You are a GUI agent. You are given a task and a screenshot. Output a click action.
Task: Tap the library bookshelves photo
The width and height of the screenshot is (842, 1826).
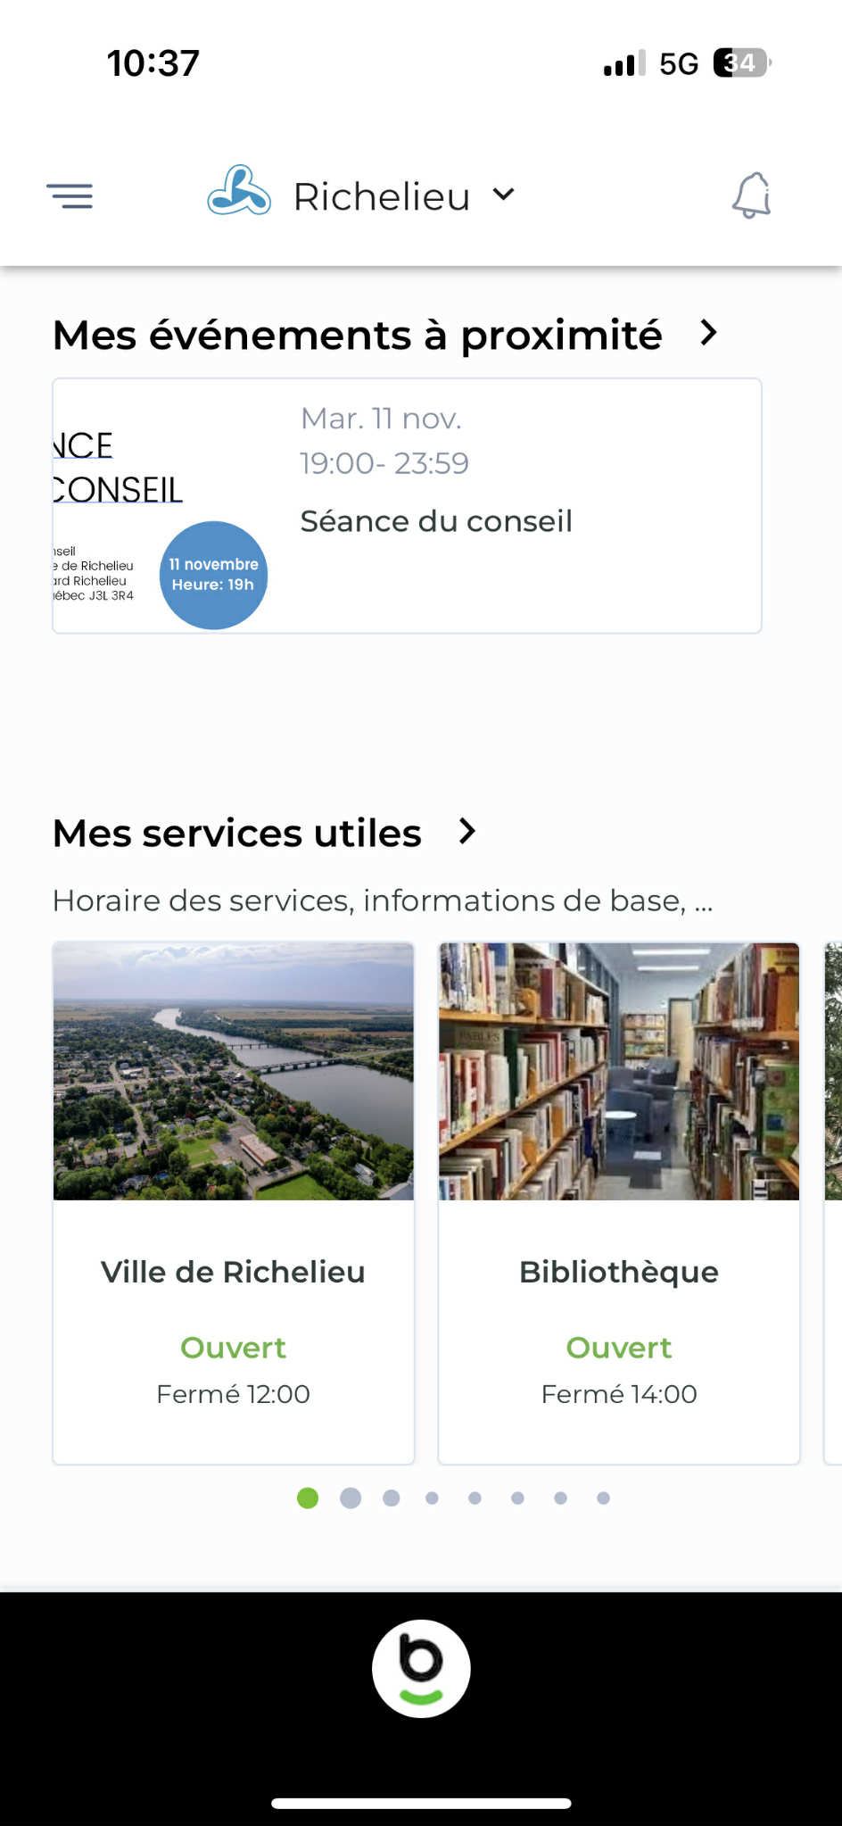[619, 1071]
